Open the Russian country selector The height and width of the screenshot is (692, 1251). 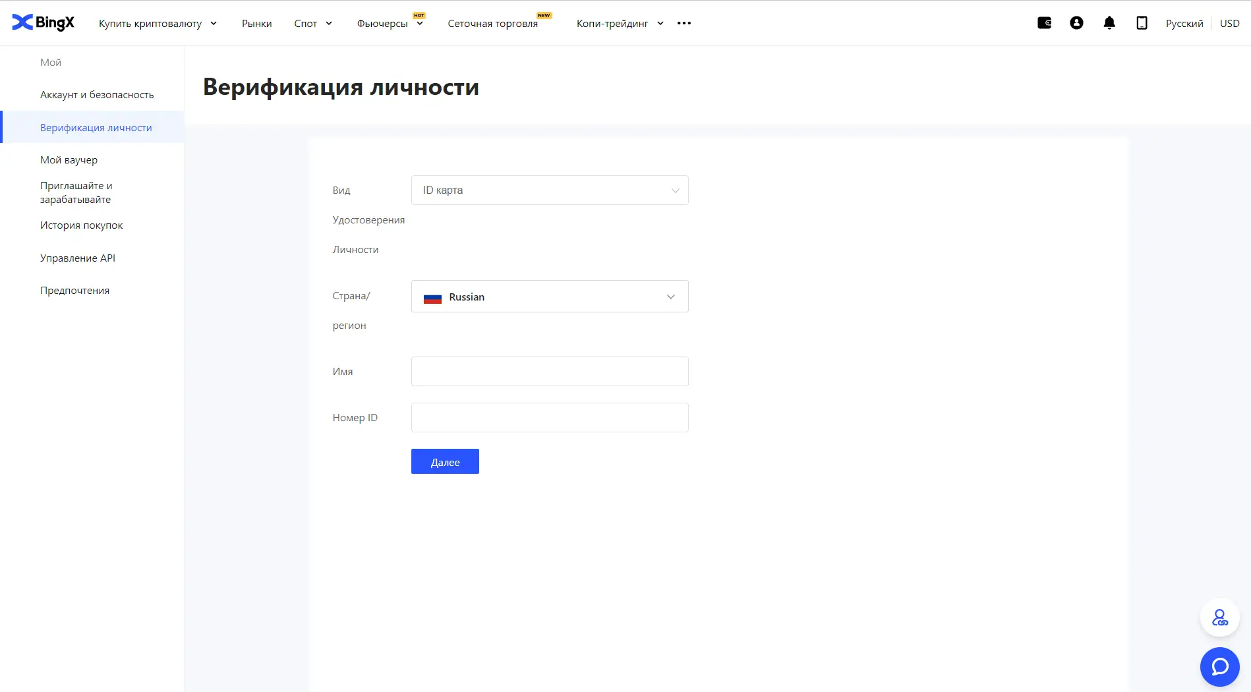point(549,297)
